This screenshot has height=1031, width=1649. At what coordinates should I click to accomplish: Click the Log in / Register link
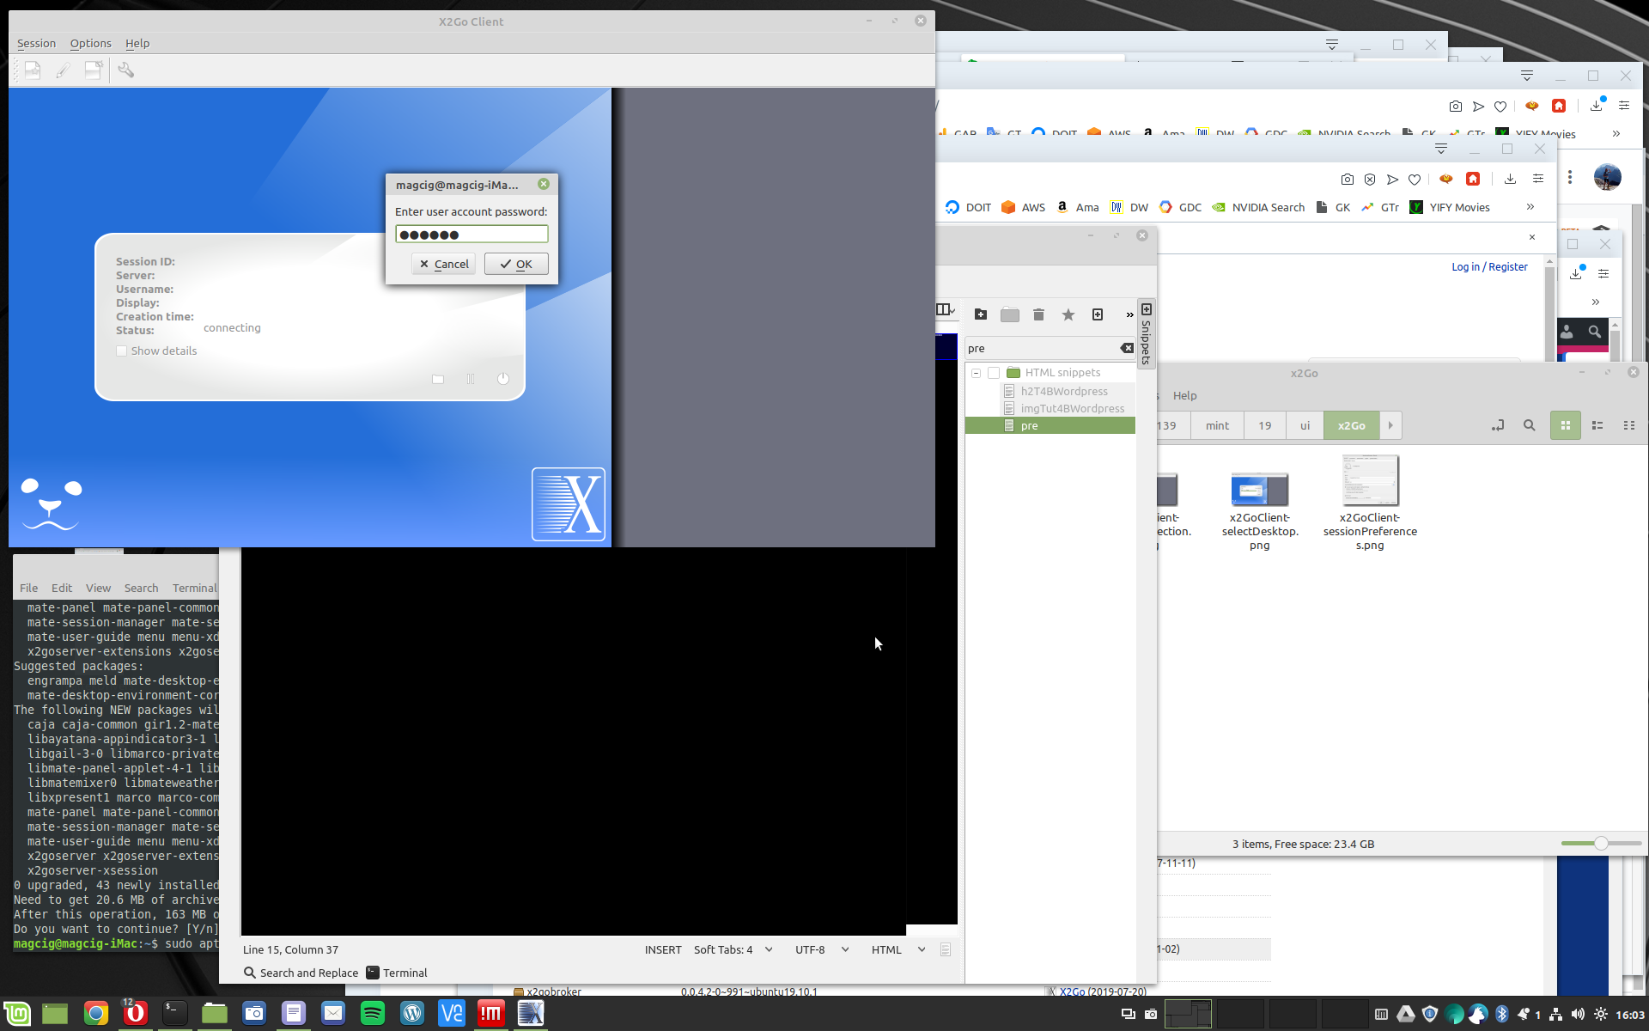[1489, 266]
